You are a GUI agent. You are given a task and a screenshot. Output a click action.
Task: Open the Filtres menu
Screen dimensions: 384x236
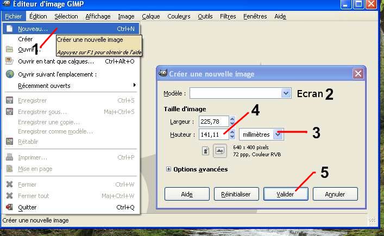pos(228,16)
